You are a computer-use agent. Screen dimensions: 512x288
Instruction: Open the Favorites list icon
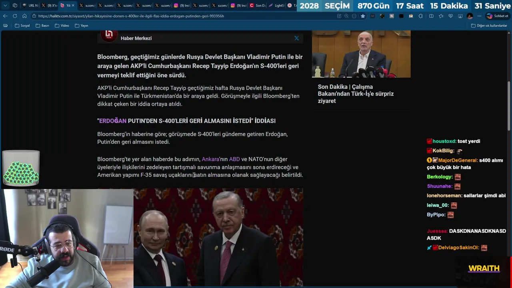(441, 16)
